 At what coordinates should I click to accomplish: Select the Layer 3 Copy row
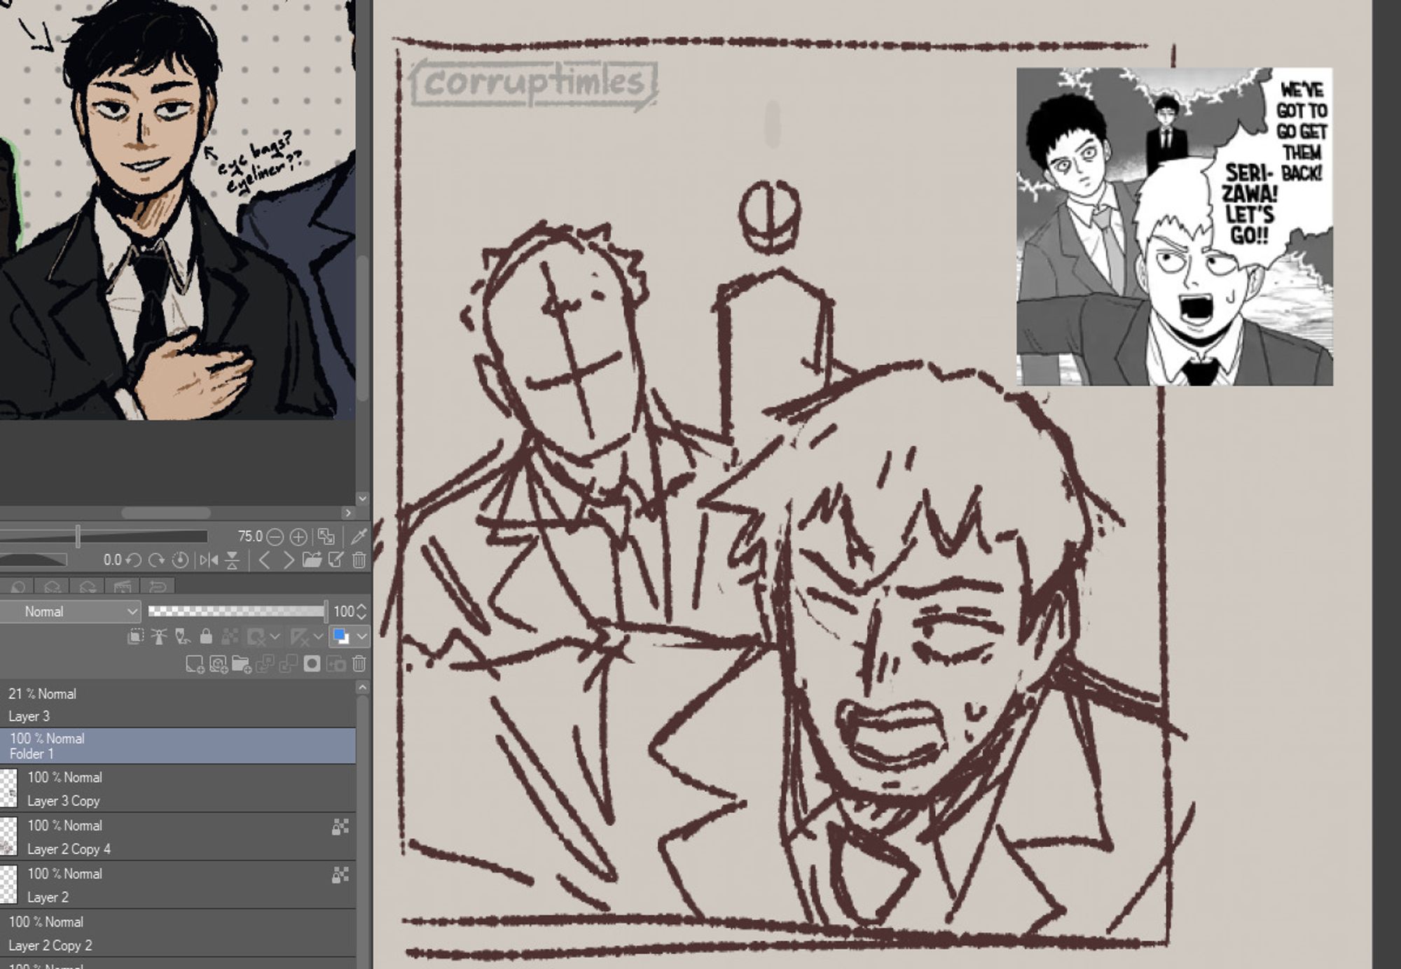178,788
